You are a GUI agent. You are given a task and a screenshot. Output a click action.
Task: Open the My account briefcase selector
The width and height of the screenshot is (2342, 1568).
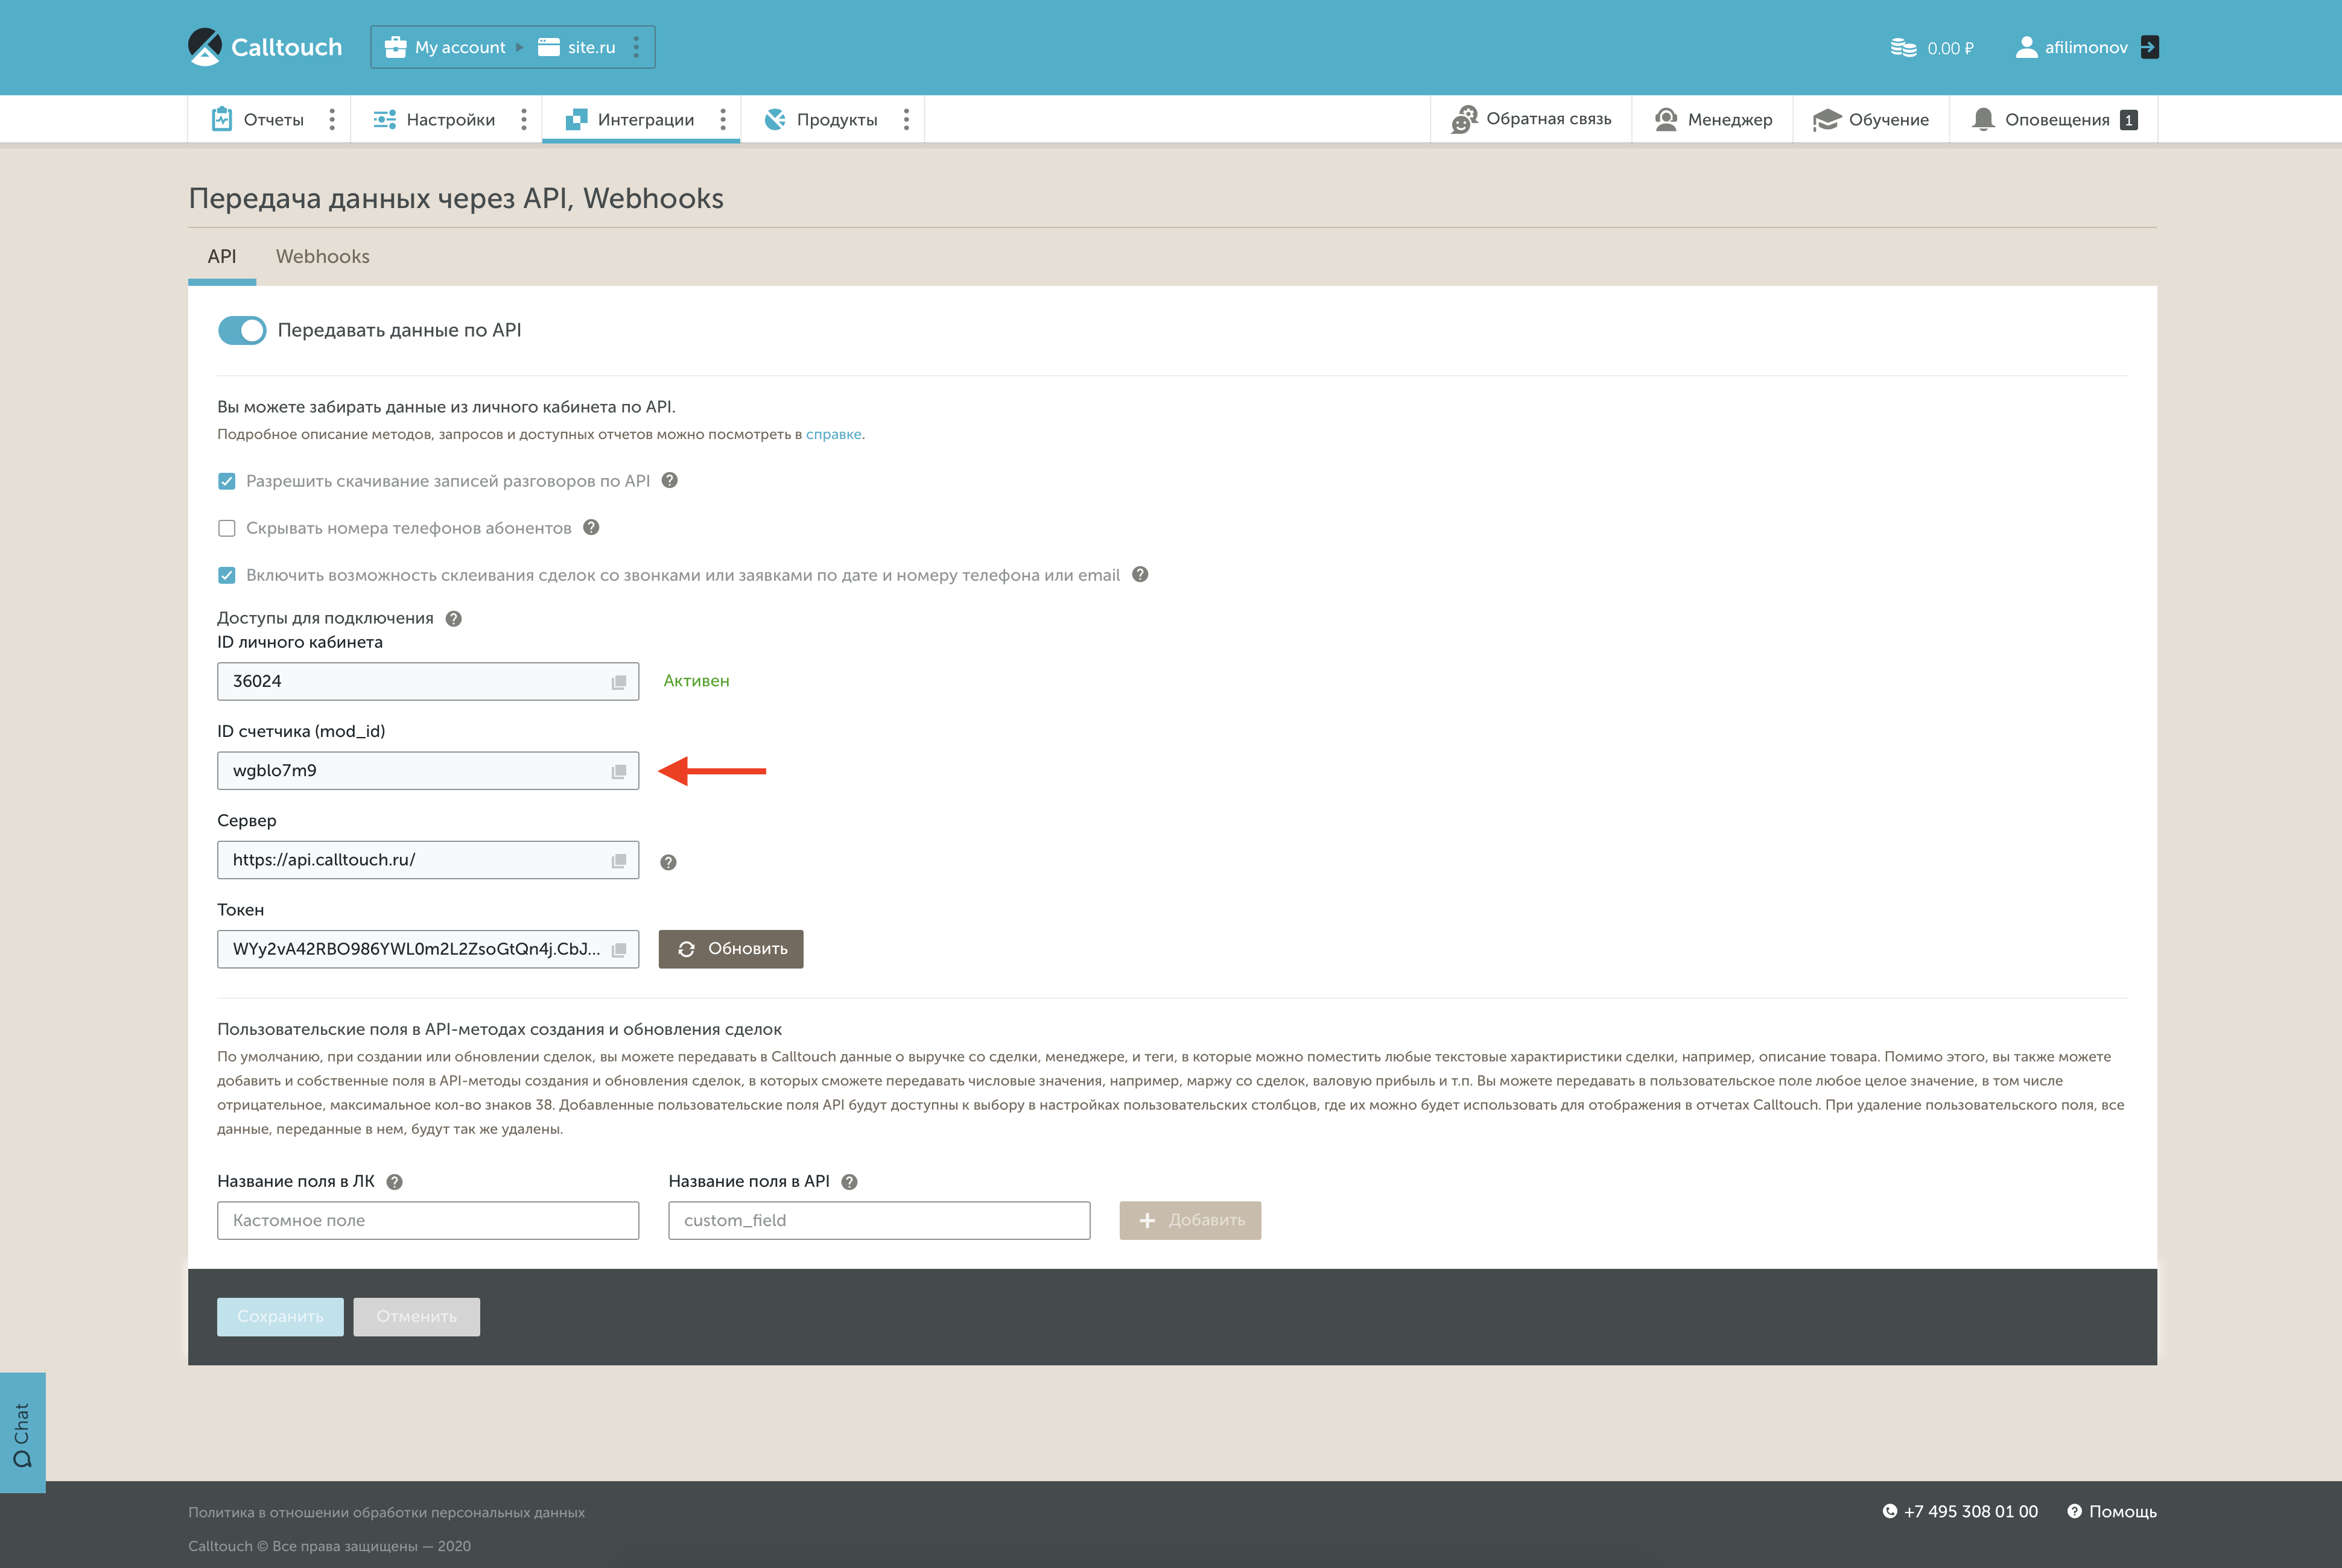446,47
